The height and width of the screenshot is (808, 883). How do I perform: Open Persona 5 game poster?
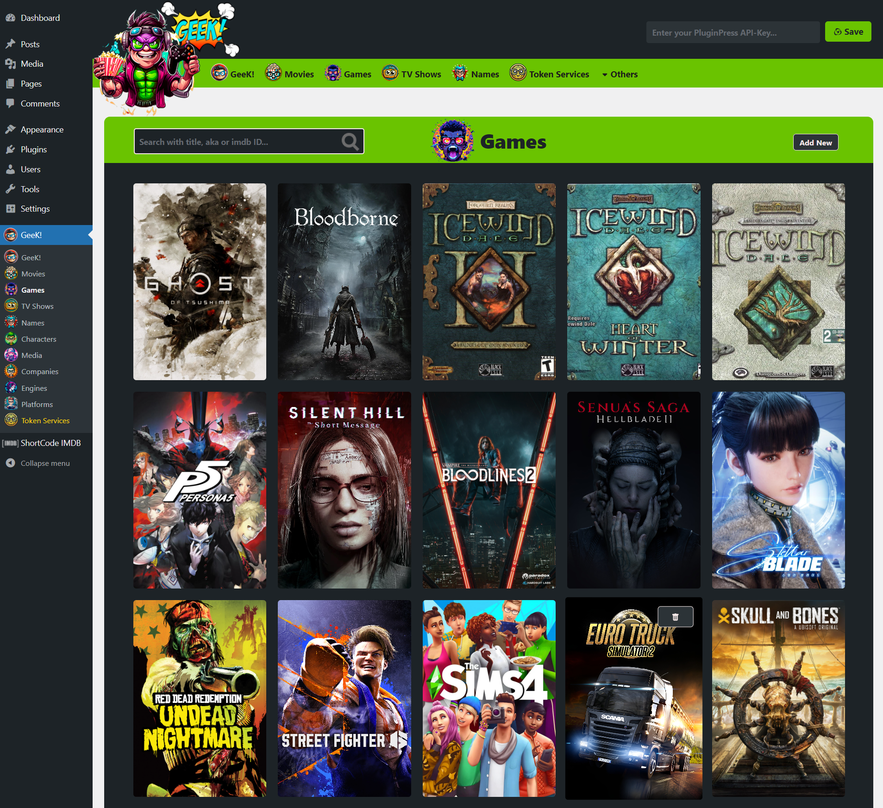pyautogui.click(x=200, y=490)
